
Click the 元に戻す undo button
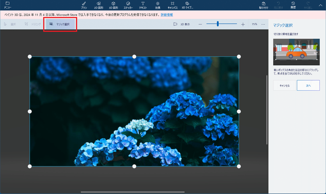(x=278, y=5)
